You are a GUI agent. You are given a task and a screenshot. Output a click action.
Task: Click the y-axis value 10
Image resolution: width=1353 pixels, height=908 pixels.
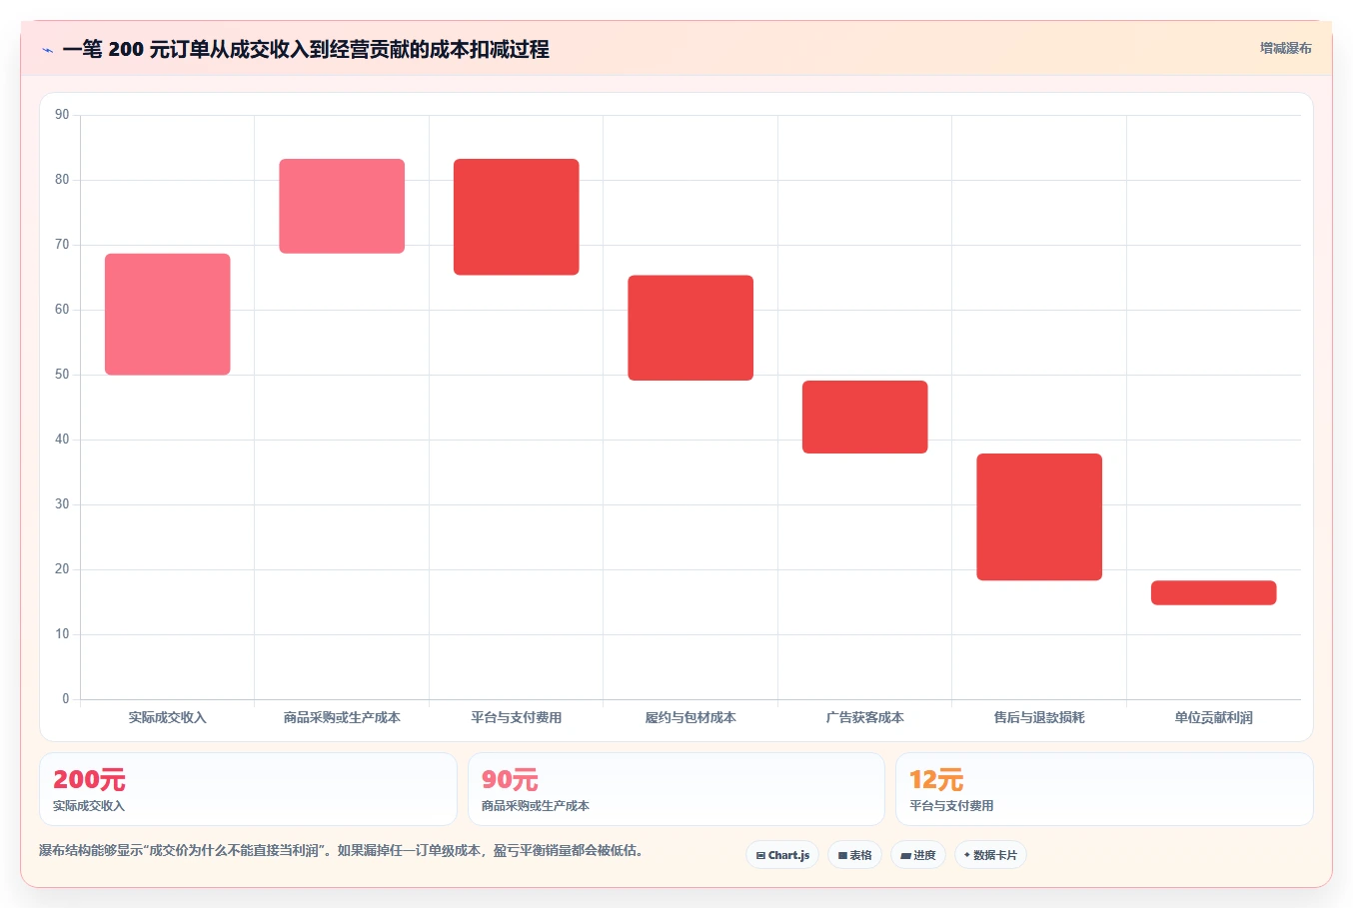click(x=62, y=634)
